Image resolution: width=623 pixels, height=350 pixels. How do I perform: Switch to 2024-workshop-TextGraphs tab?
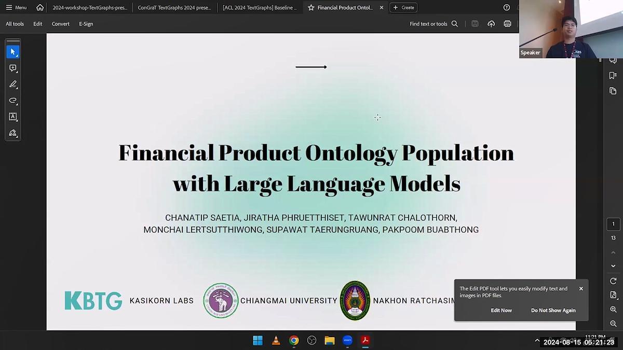90,7
